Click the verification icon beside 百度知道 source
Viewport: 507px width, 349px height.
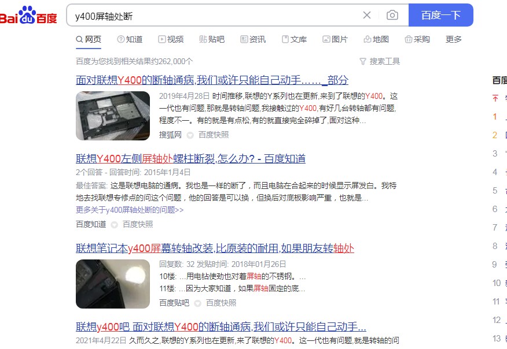[115, 225]
